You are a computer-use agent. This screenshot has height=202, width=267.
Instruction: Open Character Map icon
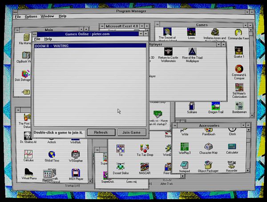[x=208, y=147]
